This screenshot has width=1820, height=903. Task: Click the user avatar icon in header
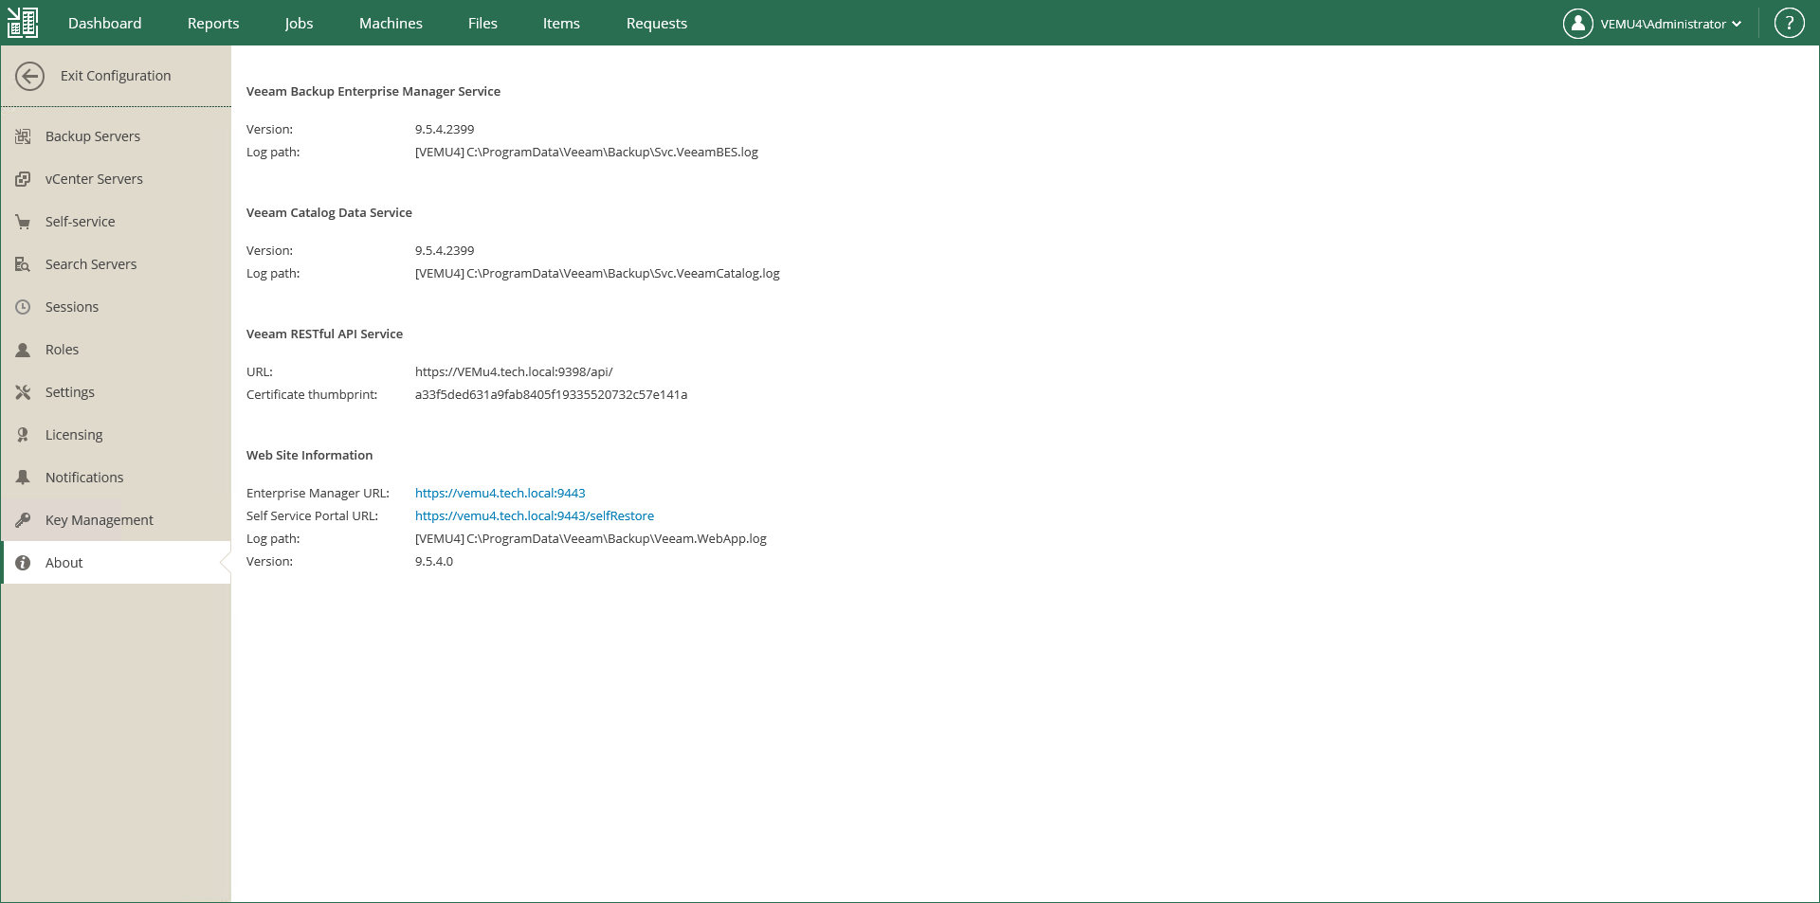tap(1578, 24)
